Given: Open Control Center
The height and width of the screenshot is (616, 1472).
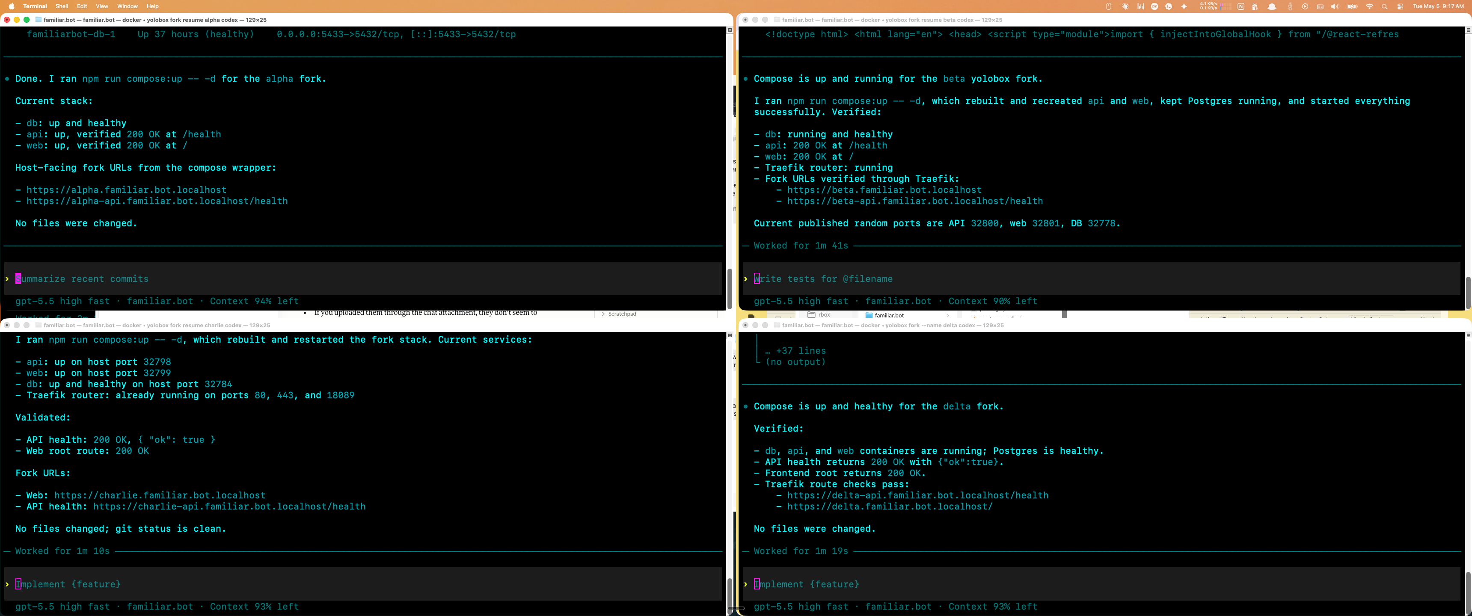Looking at the screenshot, I should click(x=1401, y=6).
